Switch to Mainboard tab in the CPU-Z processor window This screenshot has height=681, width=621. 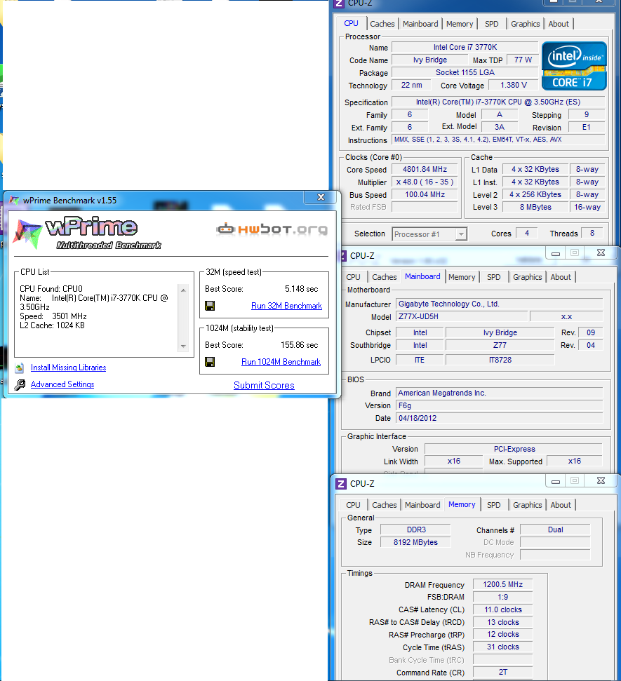[420, 24]
